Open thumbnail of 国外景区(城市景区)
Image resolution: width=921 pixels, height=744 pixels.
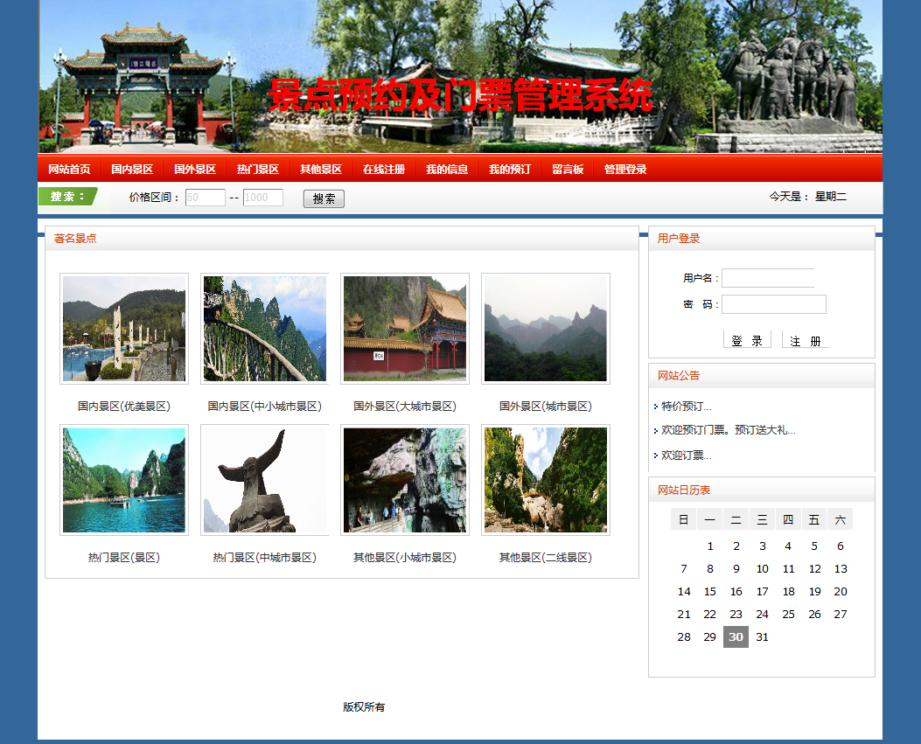click(546, 329)
